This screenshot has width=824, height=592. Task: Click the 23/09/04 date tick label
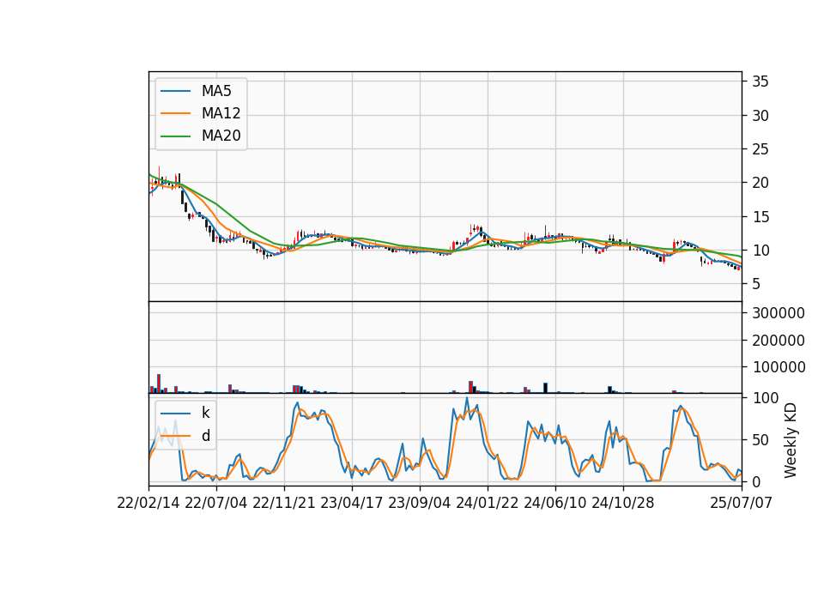tap(420, 503)
